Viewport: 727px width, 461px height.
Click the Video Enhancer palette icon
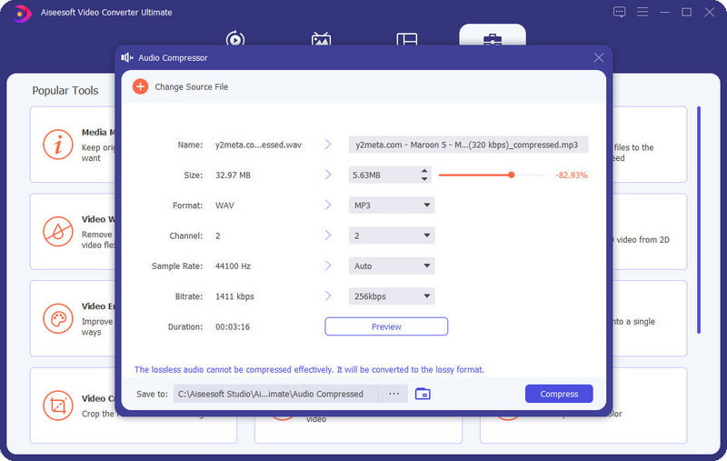coord(58,318)
